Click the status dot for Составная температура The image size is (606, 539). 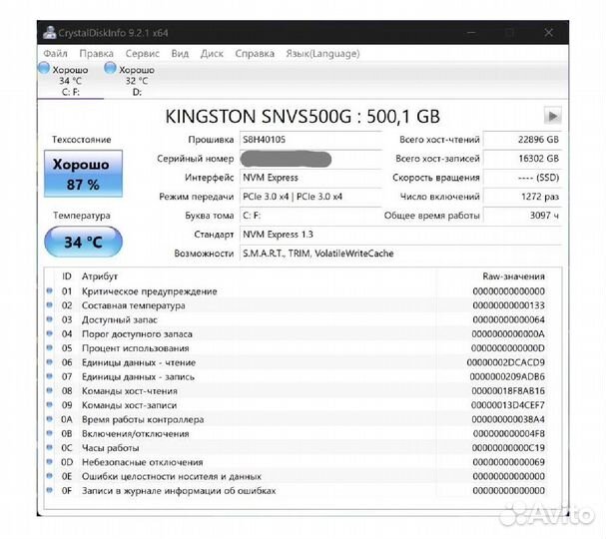click(50, 304)
